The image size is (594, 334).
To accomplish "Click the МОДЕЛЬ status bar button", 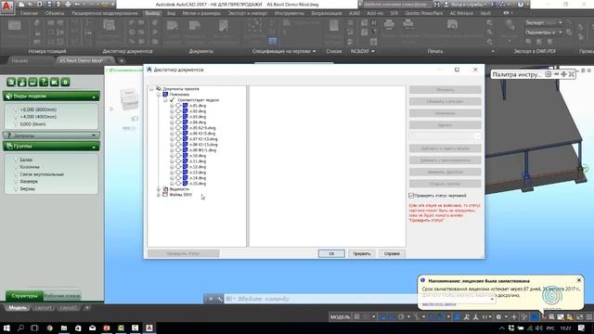I will tap(340, 317).
